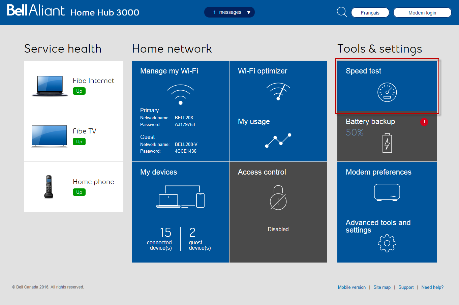Click the Wi-Fi optimizer gauge icon
This screenshot has width=459, height=305.
point(278,91)
